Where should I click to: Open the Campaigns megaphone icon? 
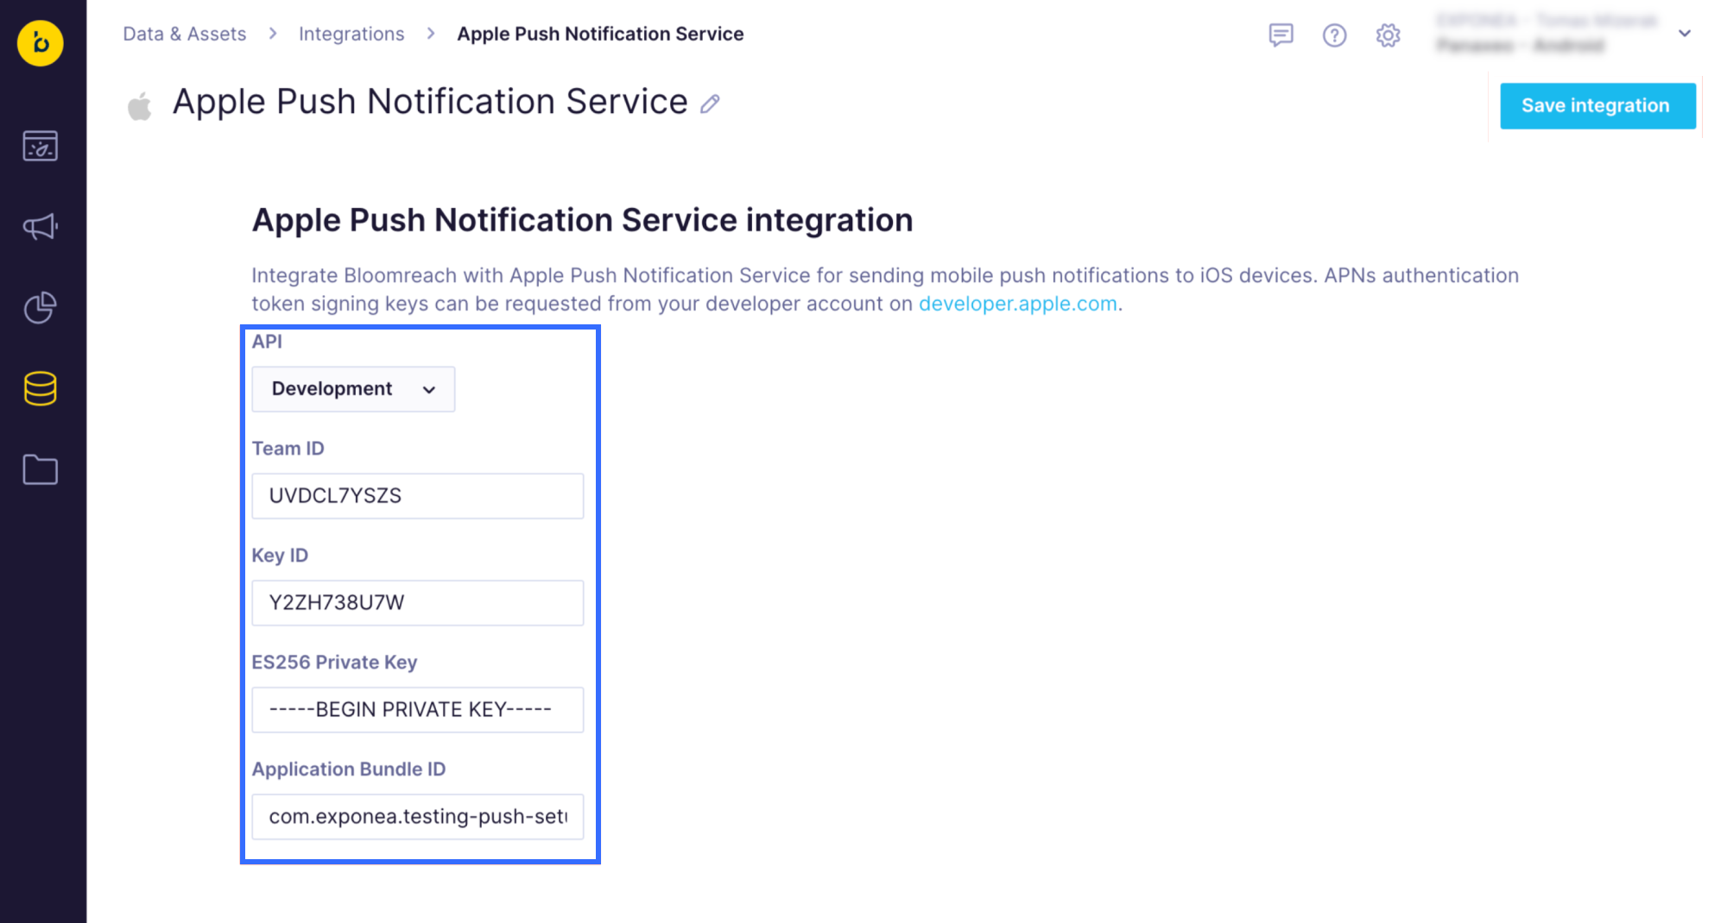click(41, 227)
